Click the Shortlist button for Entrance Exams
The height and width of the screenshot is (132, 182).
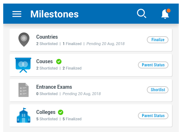[157, 90]
